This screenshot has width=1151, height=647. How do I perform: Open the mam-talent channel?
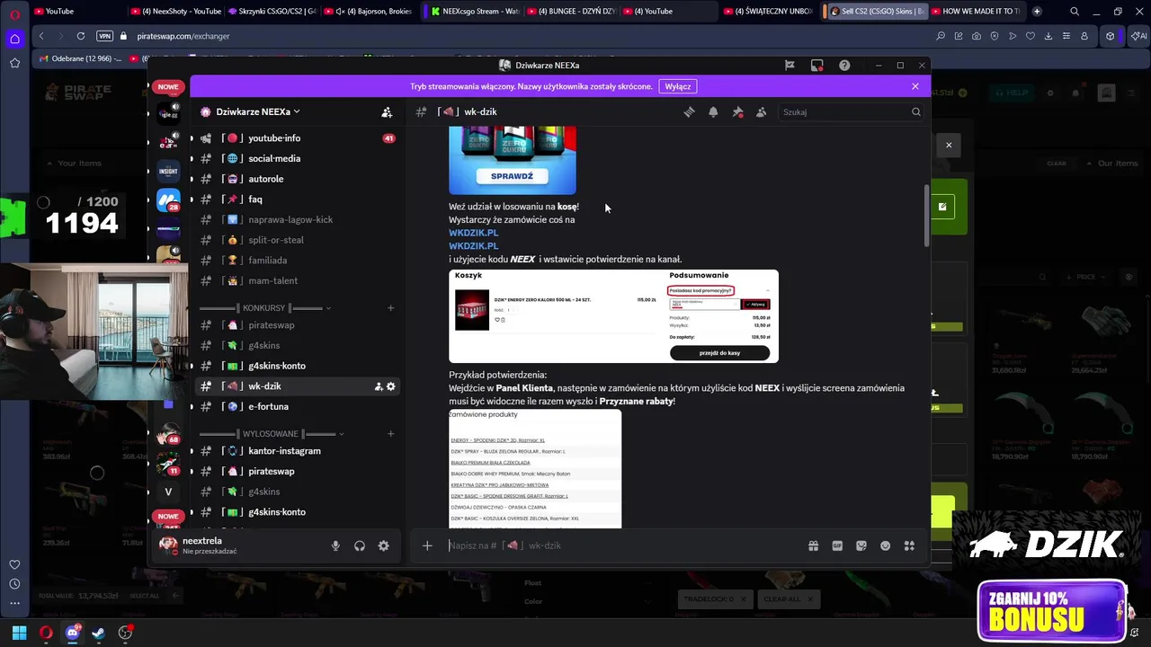(297, 280)
